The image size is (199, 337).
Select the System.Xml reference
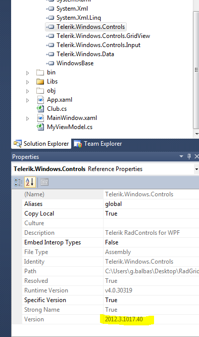72,9
